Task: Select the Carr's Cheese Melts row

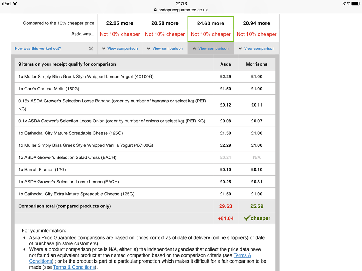Action: 145,89
